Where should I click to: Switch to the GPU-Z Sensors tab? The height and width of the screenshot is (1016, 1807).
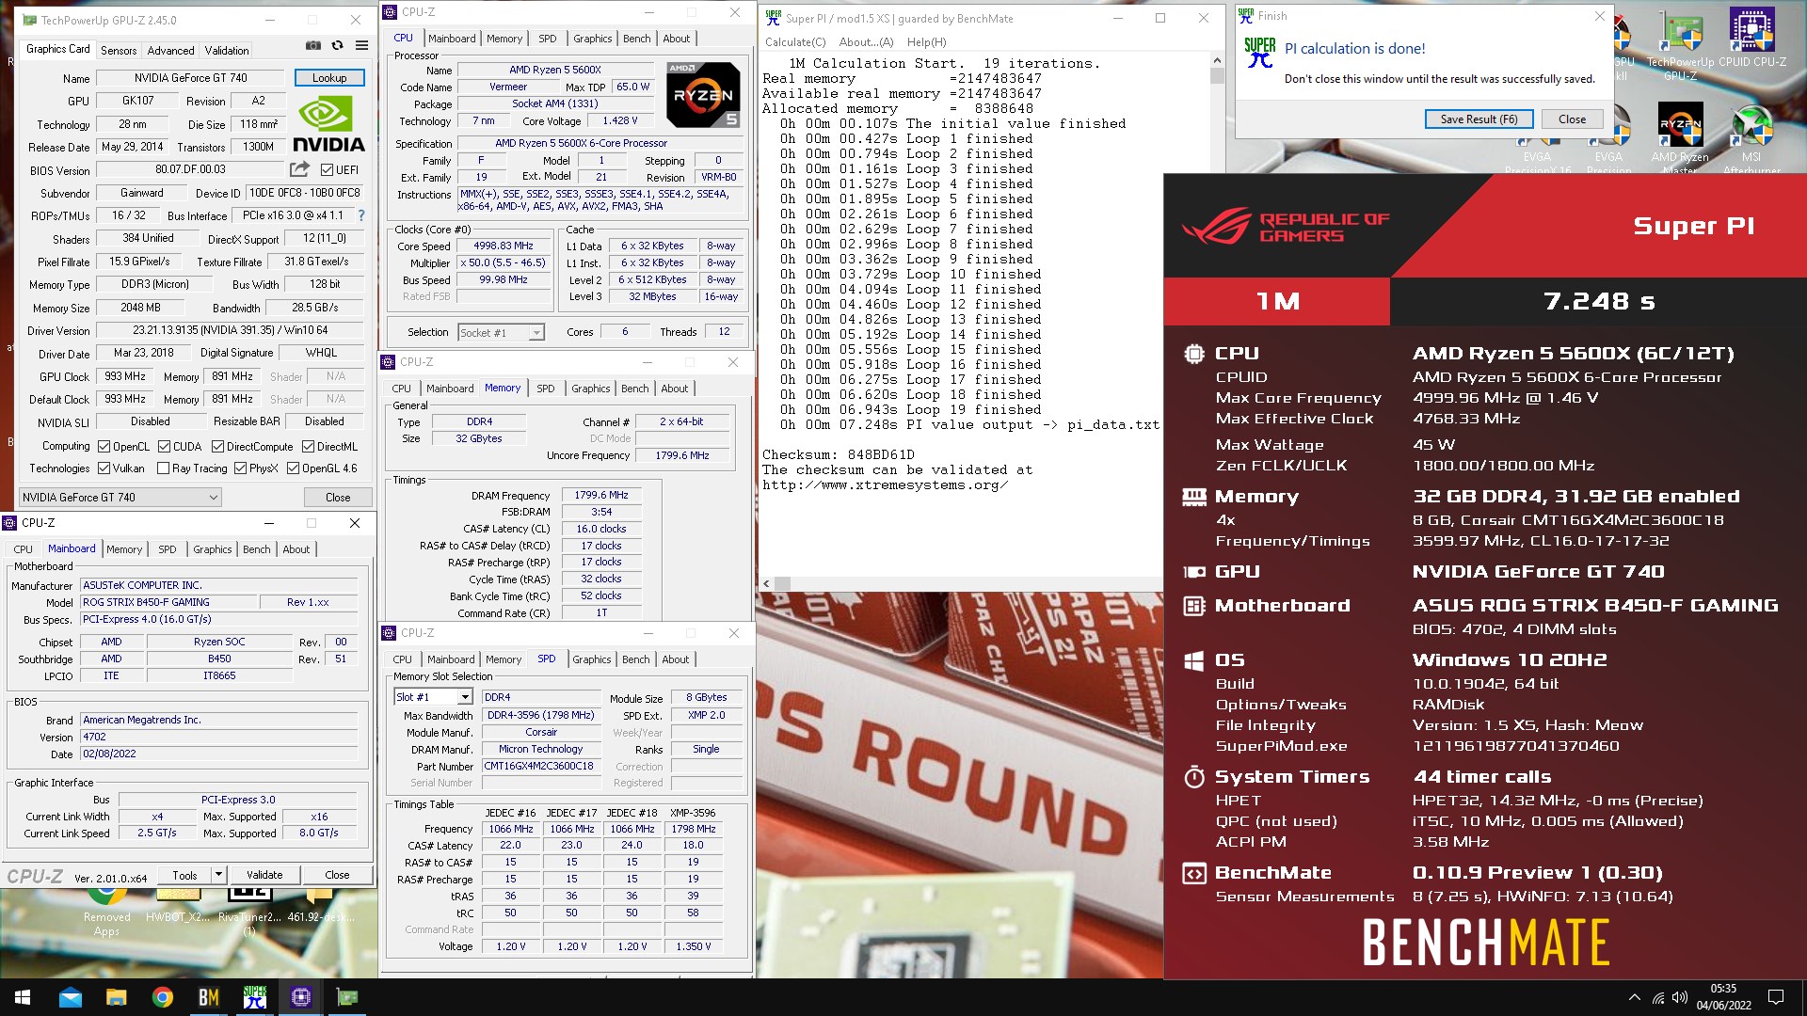119,50
